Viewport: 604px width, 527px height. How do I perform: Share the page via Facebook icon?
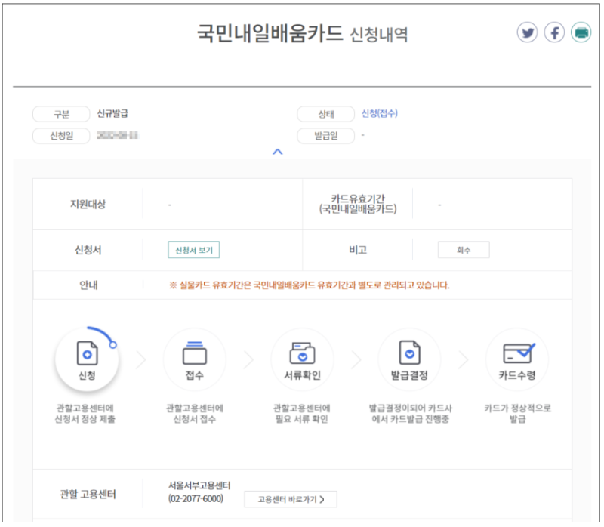coord(554,32)
